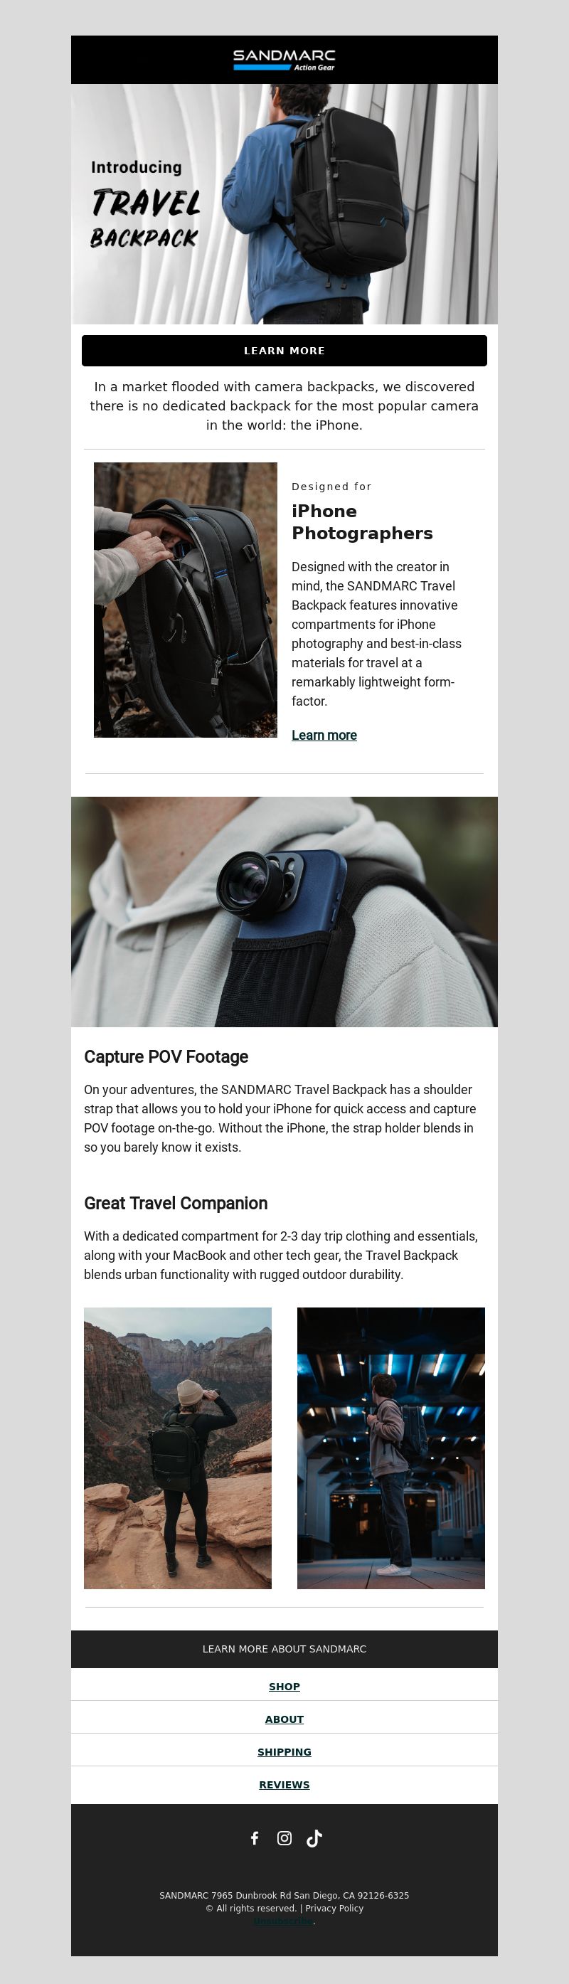Image resolution: width=569 pixels, height=1984 pixels.
Task: Click the iPhone in shoulder strap photo
Action: click(284, 911)
